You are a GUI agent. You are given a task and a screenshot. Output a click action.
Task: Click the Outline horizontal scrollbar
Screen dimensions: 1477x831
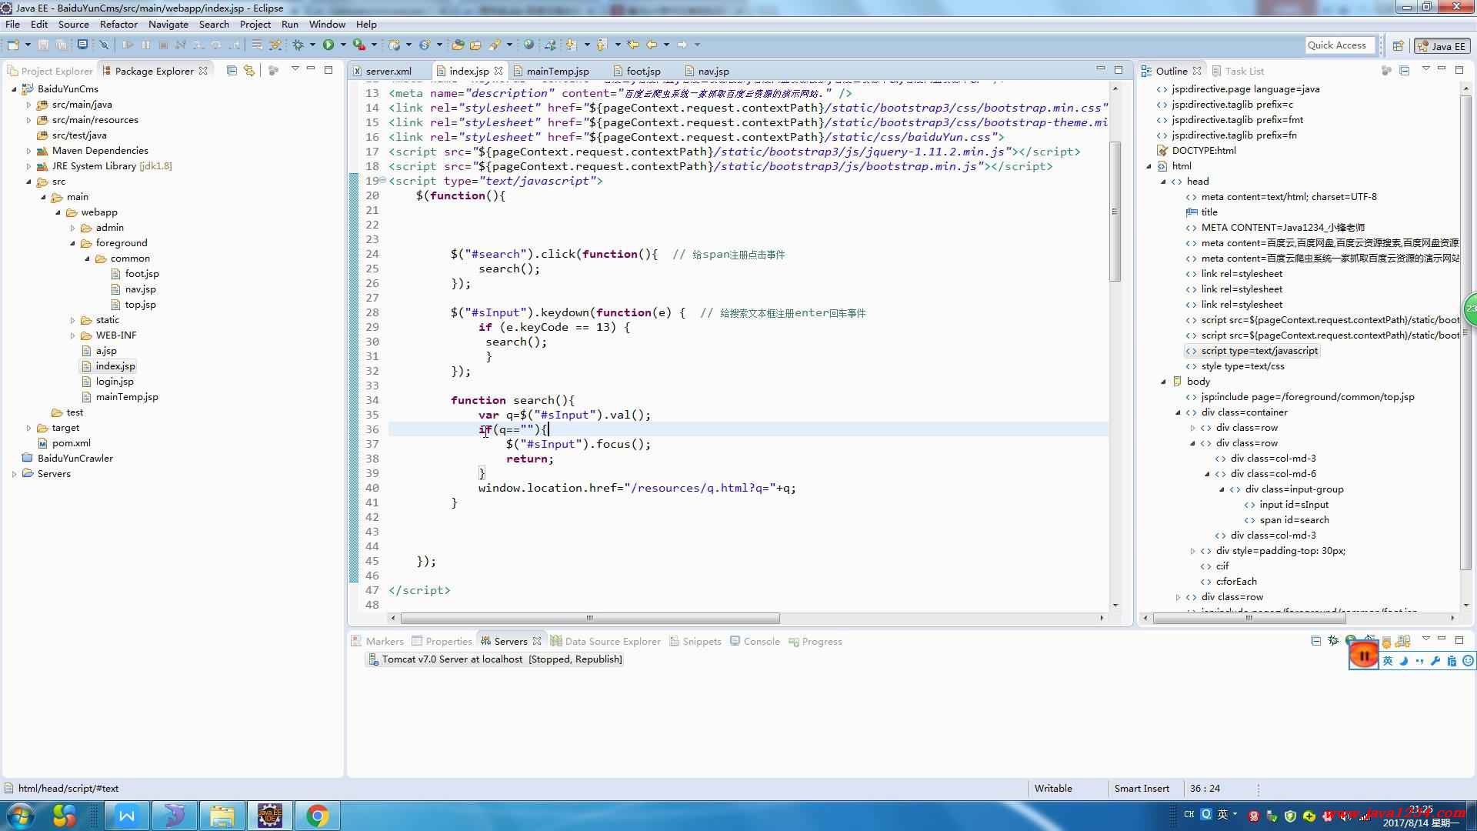tap(1249, 618)
